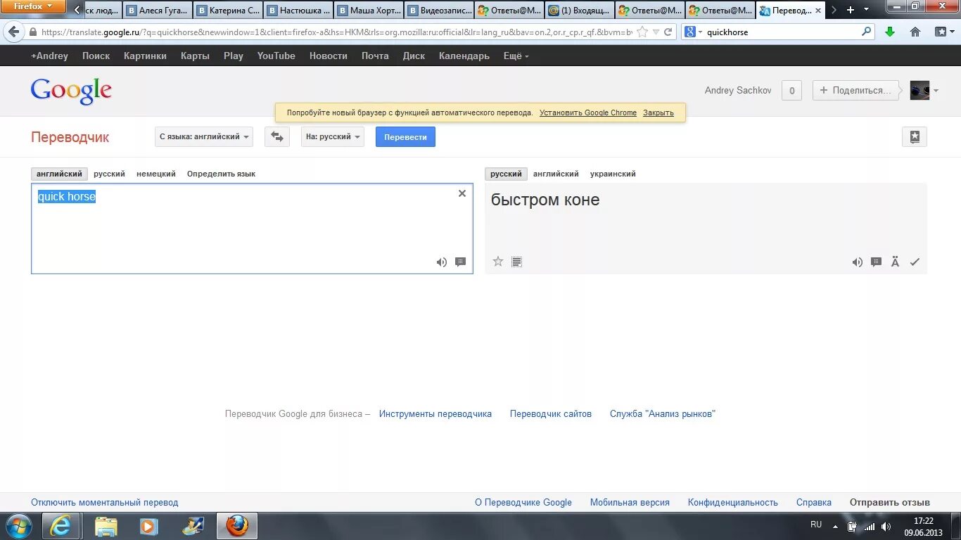Go back in Firefox
961x540 pixels.
pyautogui.click(x=14, y=32)
